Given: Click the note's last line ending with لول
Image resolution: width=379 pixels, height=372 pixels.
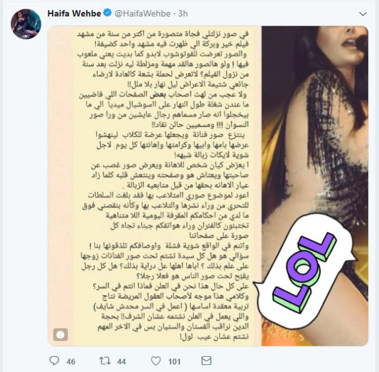Looking at the screenshot, I should click(x=215, y=337).
